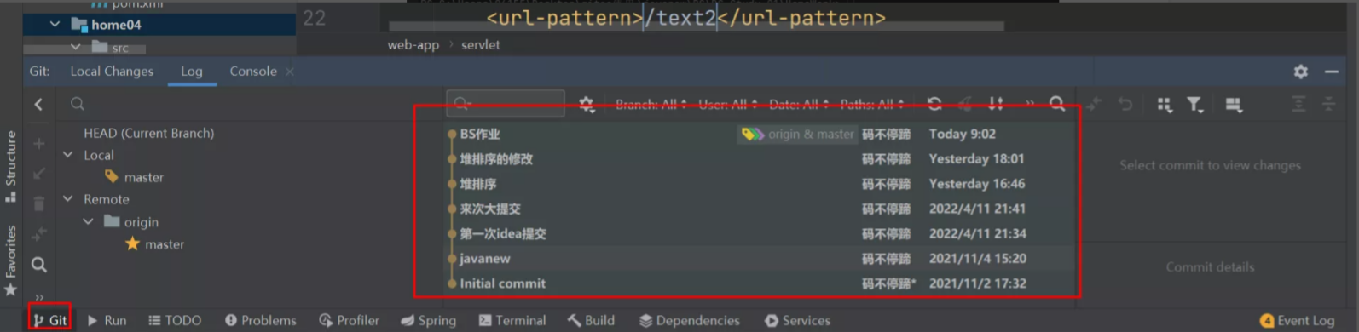Switch to the Log tab
This screenshot has width=1359, height=332.
pos(192,72)
